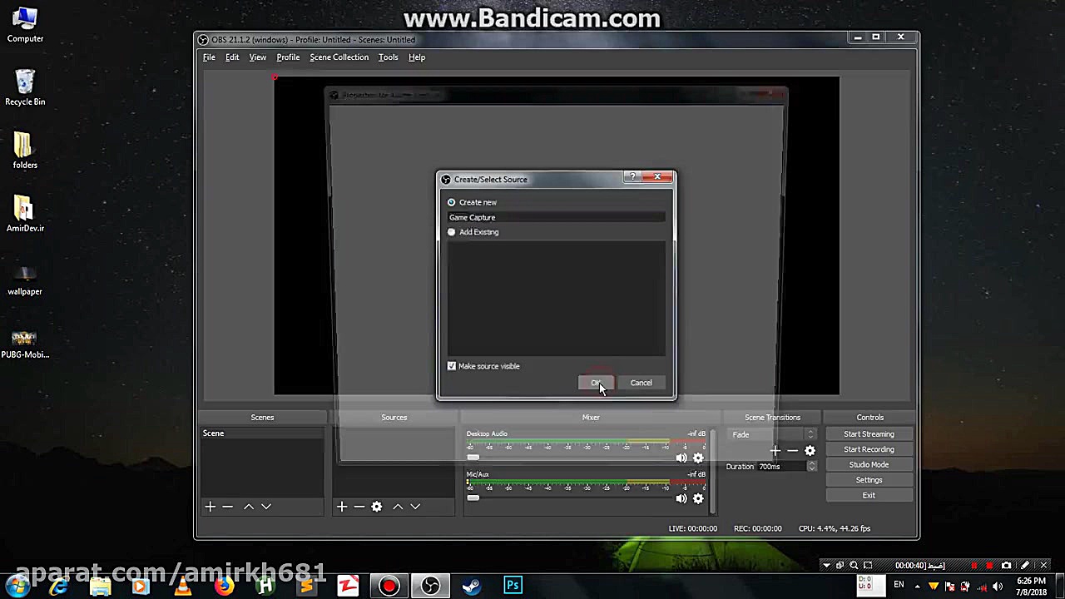Open the Computer desktop icon
1065x599 pixels.
pos(25,25)
